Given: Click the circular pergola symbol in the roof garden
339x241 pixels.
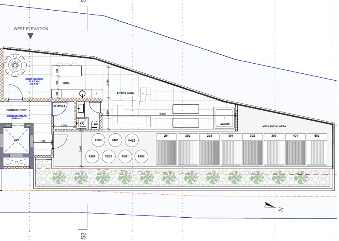Looking at the screenshot, I should coord(15,65).
